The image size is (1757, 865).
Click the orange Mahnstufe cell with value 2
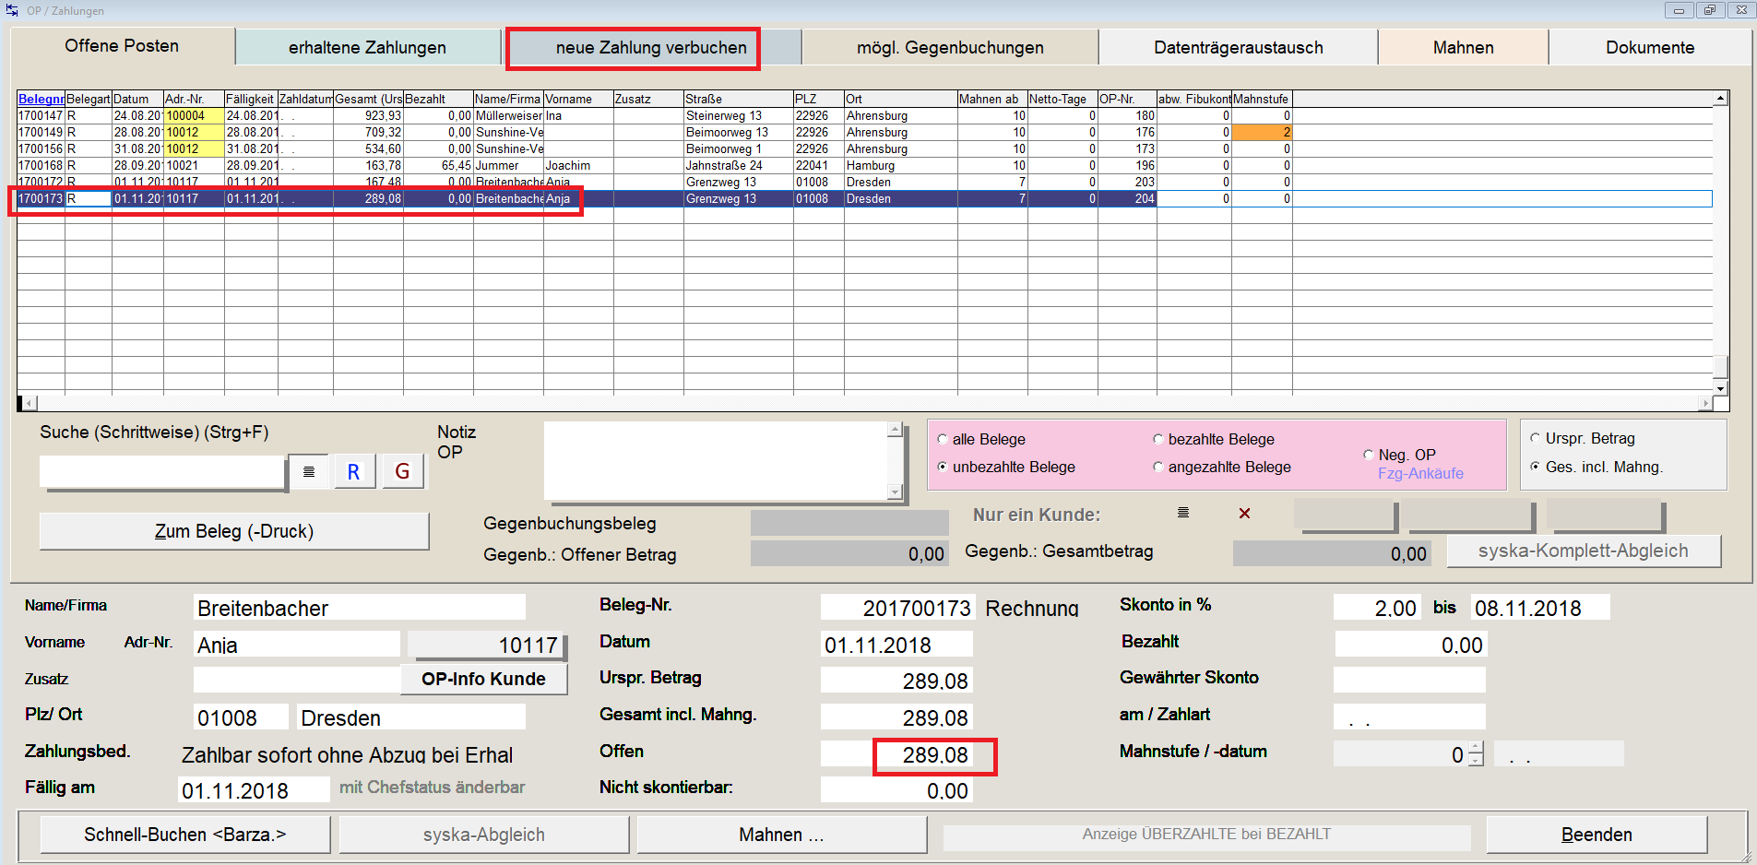pyautogui.click(x=1262, y=132)
